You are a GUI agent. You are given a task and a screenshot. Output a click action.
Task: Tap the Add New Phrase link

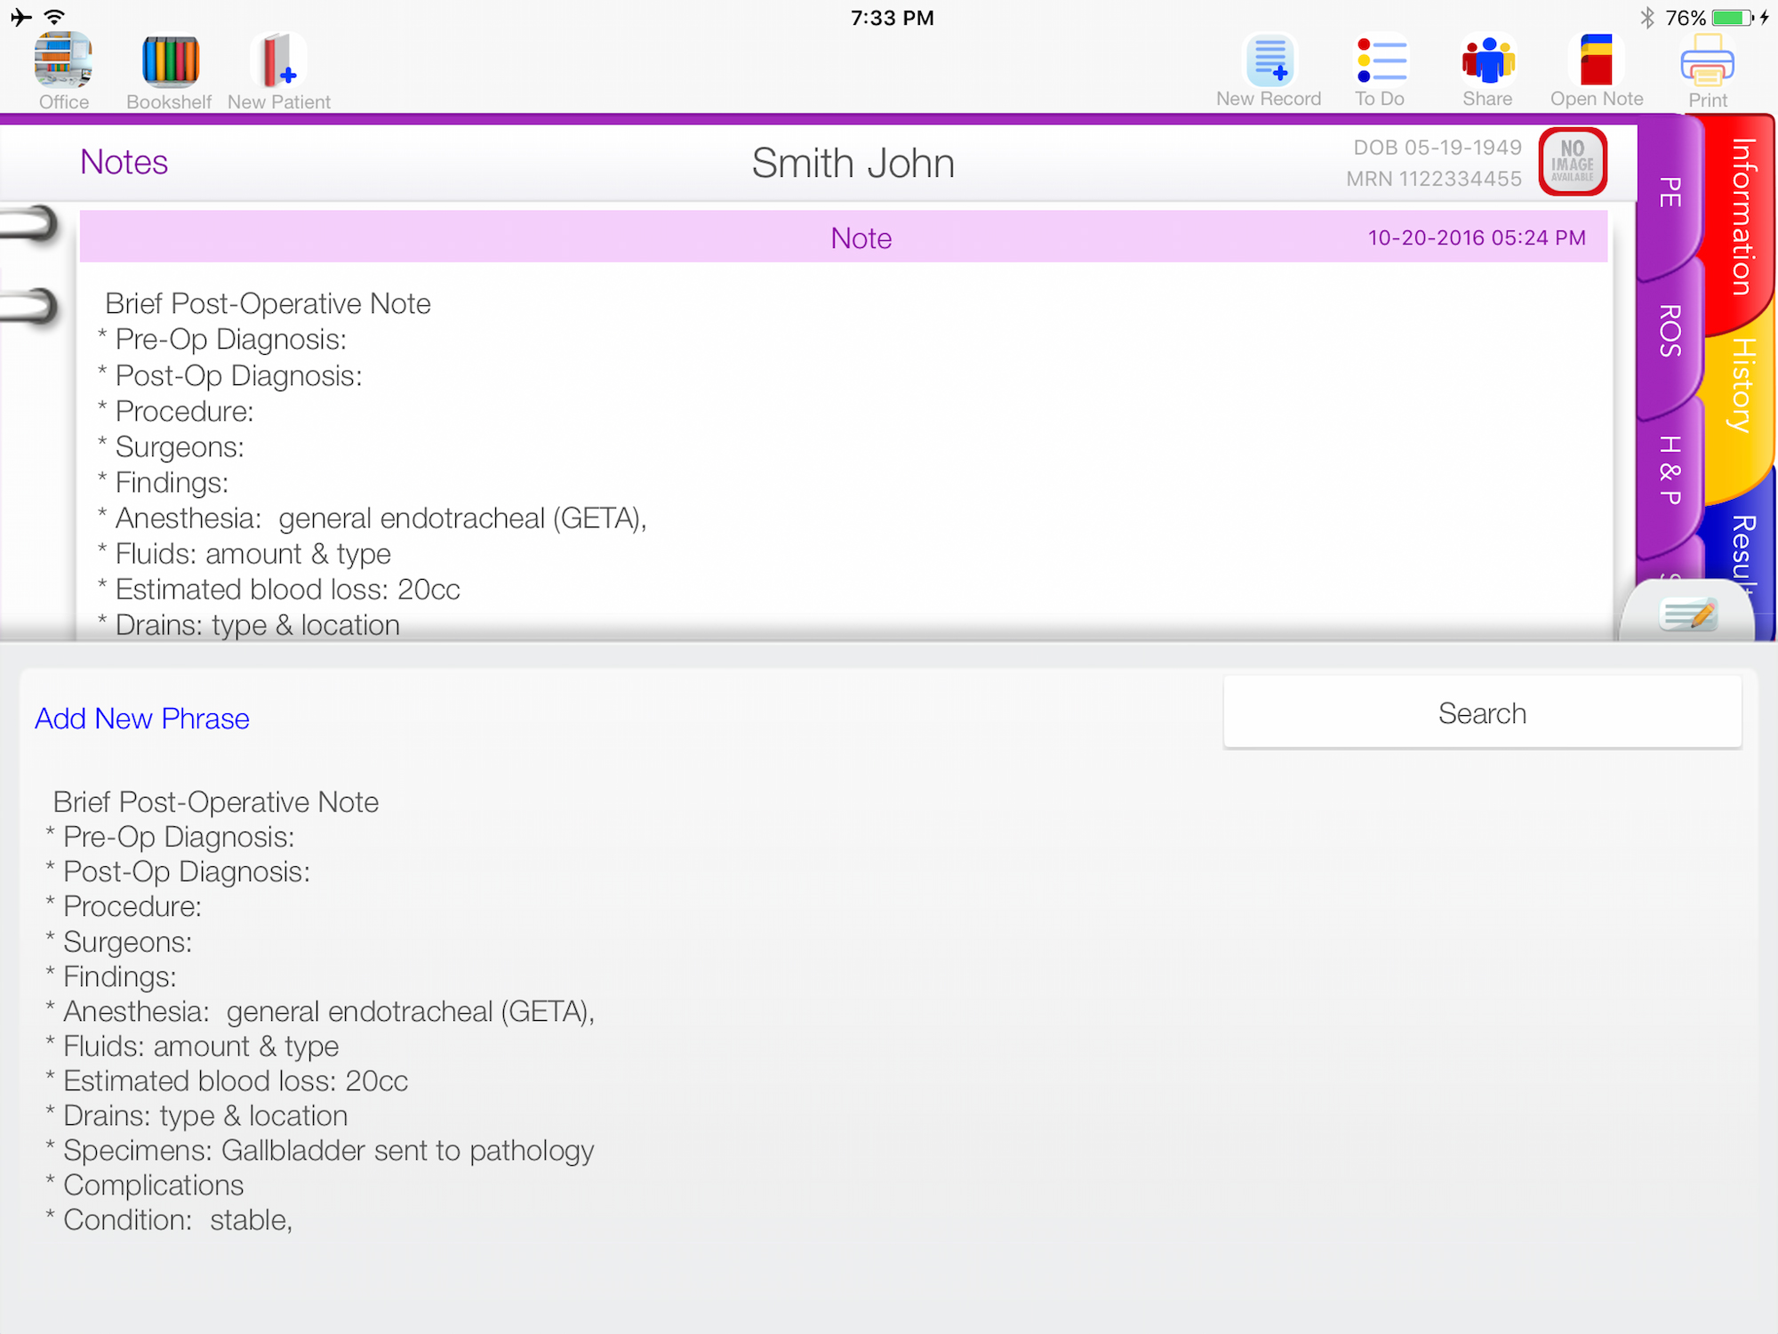142,719
